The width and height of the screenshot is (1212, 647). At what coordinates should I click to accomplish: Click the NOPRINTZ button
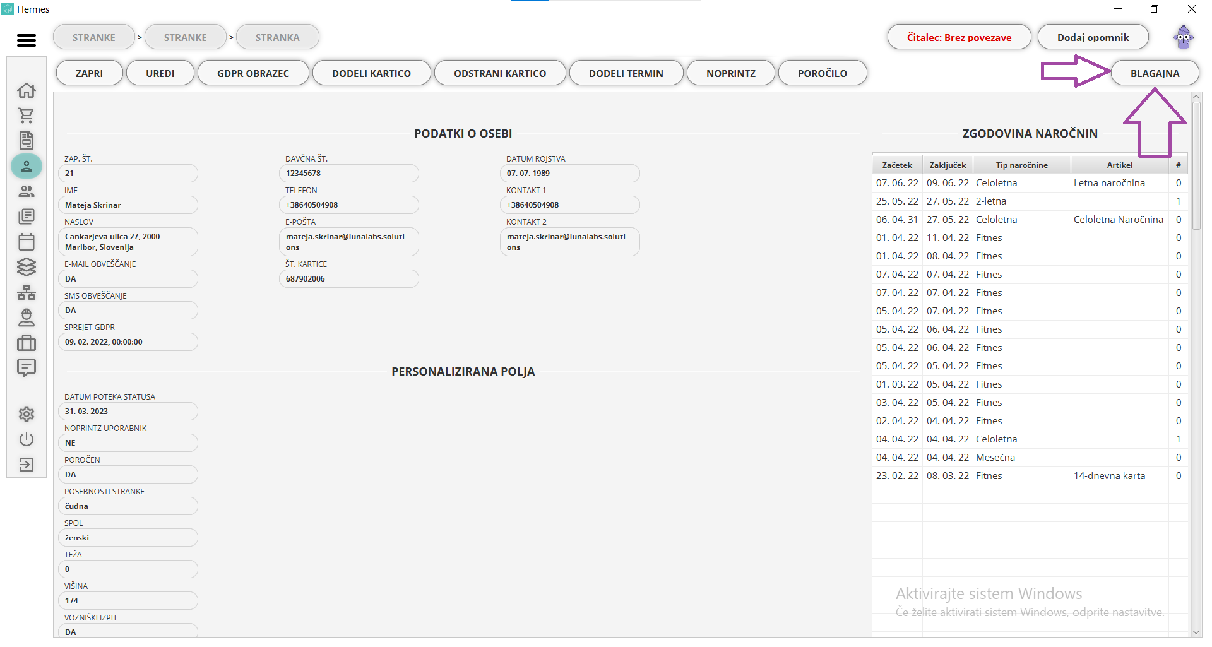click(731, 73)
